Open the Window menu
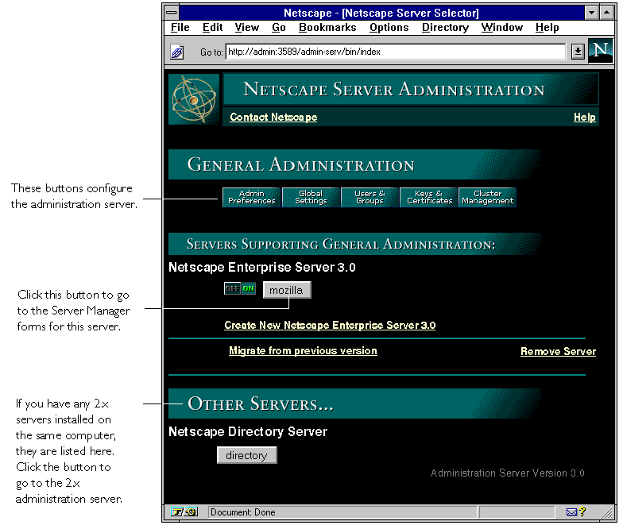The image size is (623, 529). pyautogui.click(x=502, y=27)
